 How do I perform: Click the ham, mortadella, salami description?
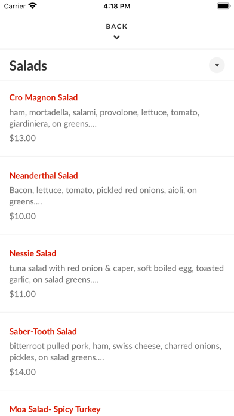(104, 118)
